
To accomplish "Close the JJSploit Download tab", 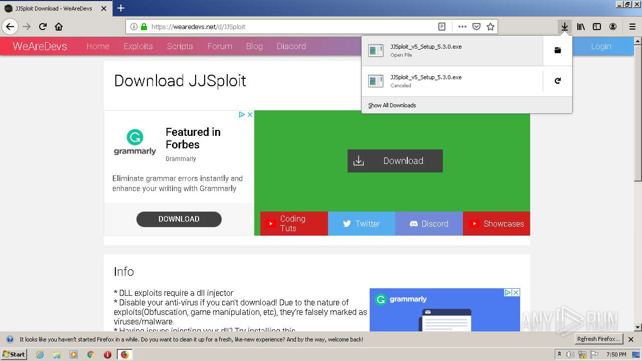I will click(104, 9).
